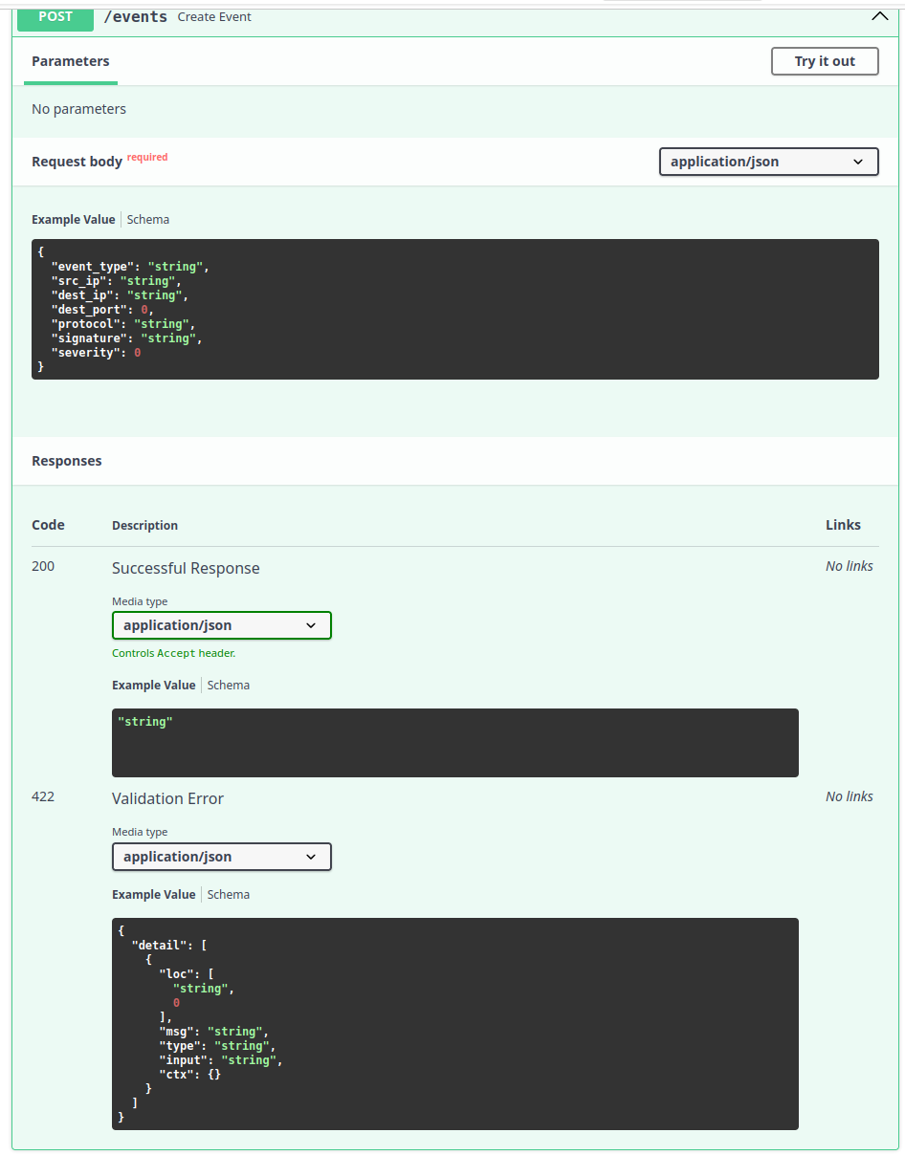905x1155 pixels.
Task: Click the "ctx" line in 422 example
Action: 189,1075
